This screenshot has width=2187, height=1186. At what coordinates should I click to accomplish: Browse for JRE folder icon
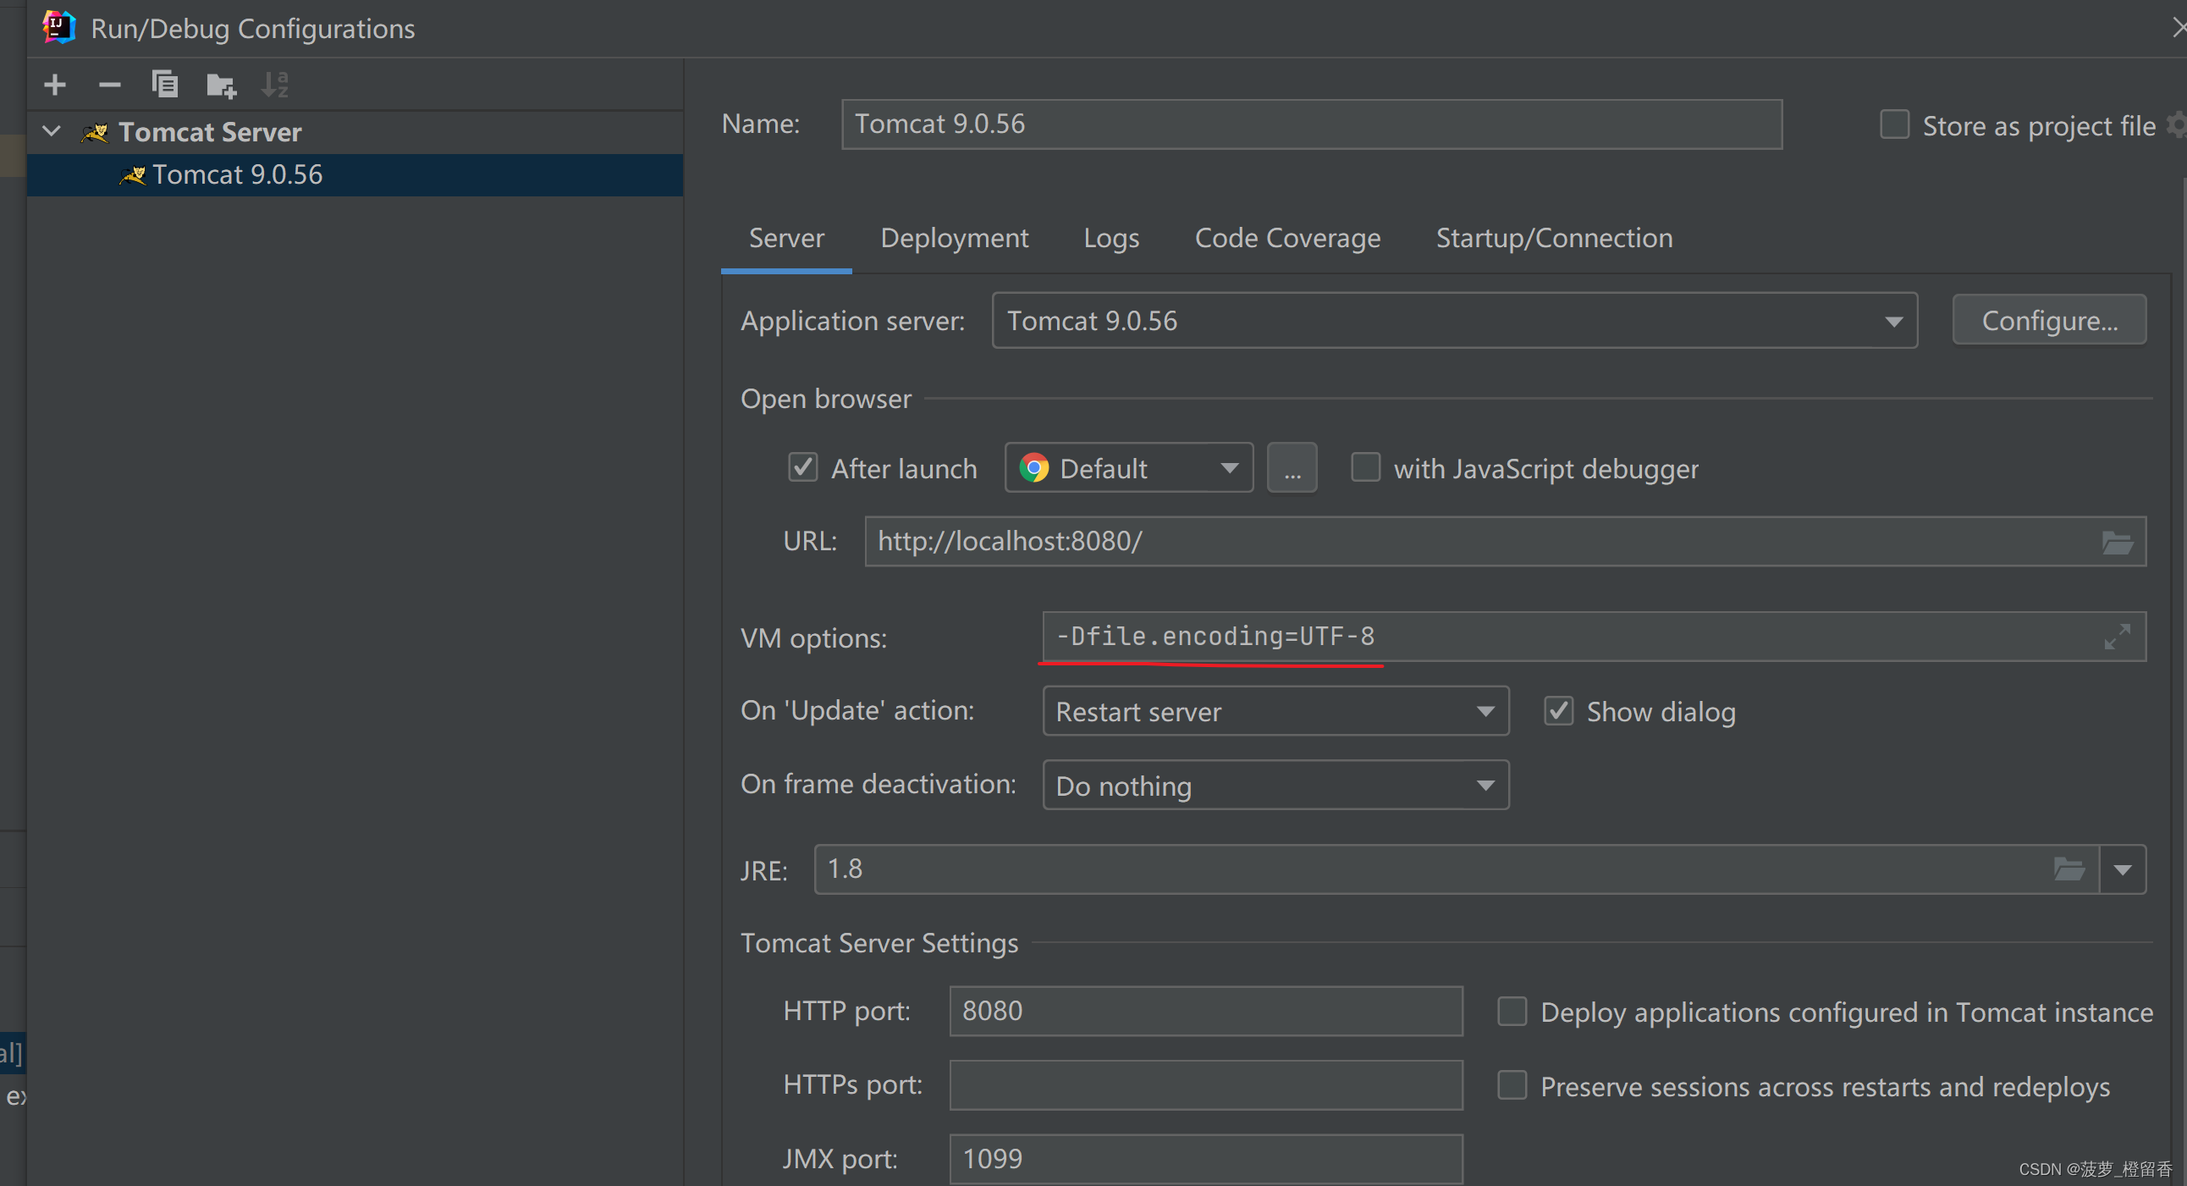coord(2069,869)
